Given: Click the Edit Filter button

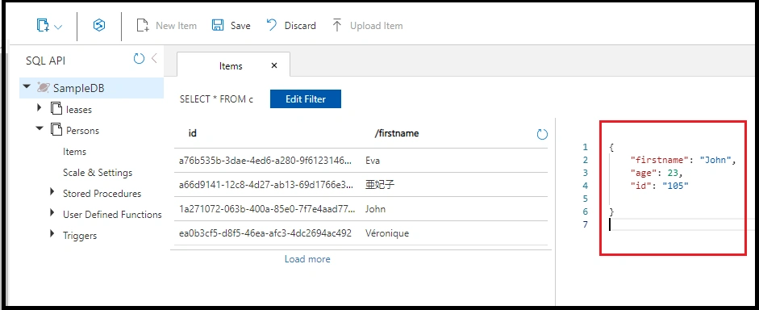Looking at the screenshot, I should [306, 98].
